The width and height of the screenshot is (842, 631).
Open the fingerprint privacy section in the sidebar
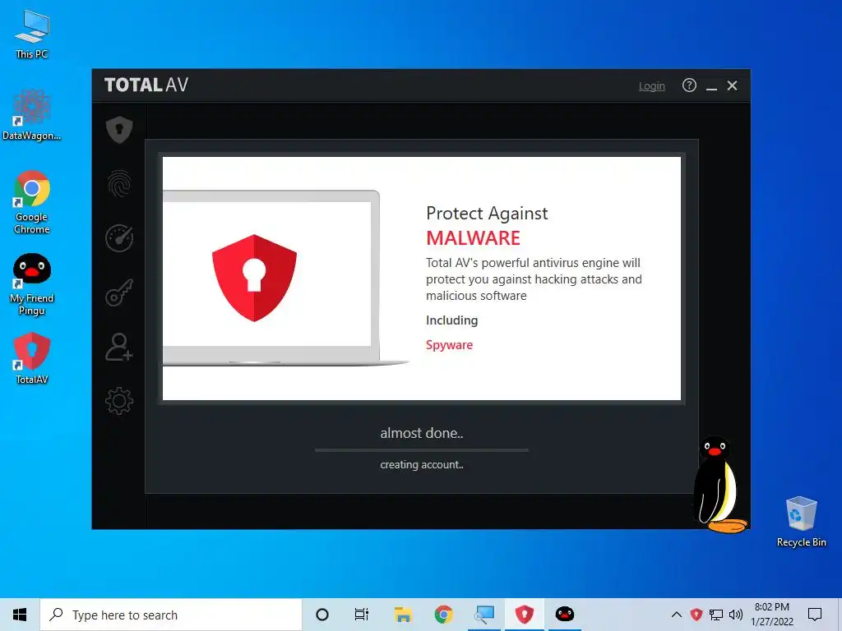tap(119, 184)
